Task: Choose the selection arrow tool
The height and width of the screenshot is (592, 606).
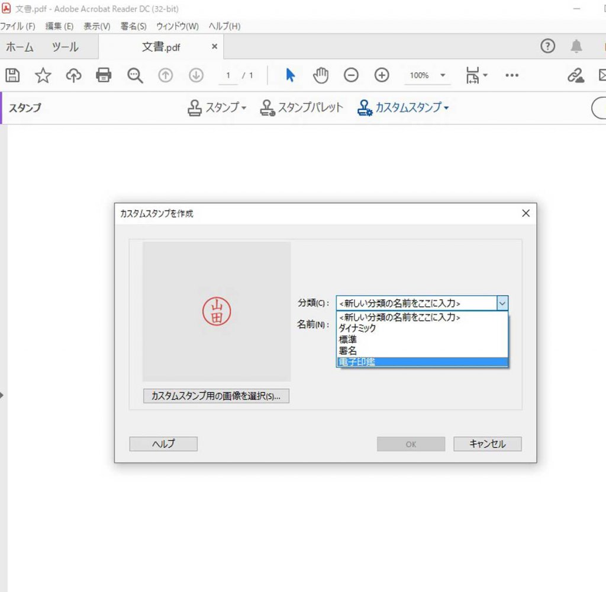Action: [x=290, y=75]
